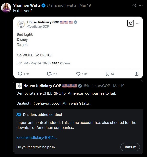This screenshot has height=157, width=147.
Task: Click Shannon Watts' blue verified badge
Action: coord(44,5)
